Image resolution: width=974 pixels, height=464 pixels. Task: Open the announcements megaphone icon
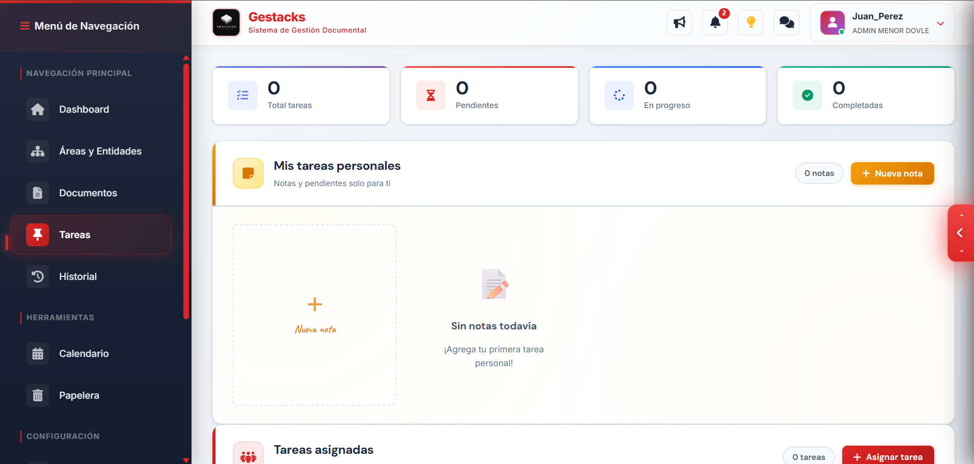click(x=679, y=22)
